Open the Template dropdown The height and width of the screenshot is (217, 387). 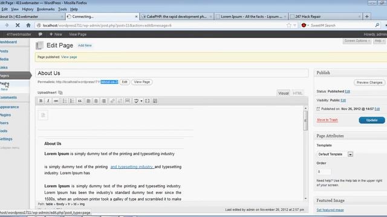click(x=335, y=154)
